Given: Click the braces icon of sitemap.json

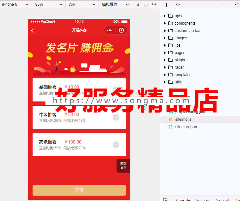Looking at the screenshot, I should click(x=171, y=127).
